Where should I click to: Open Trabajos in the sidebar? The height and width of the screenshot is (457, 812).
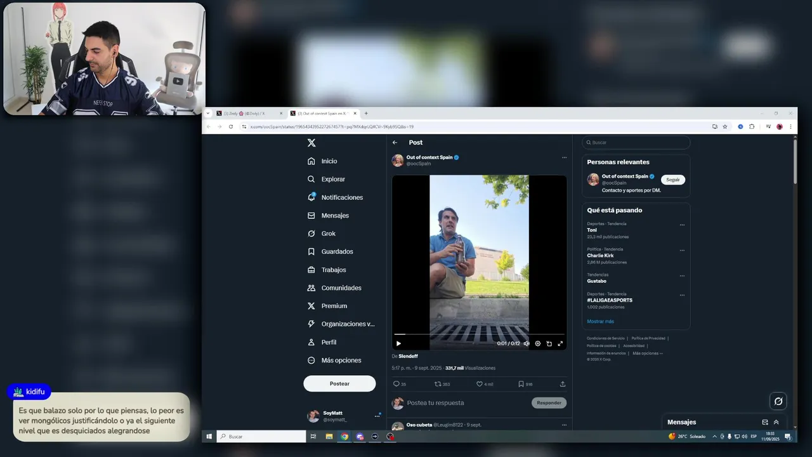pos(327,270)
